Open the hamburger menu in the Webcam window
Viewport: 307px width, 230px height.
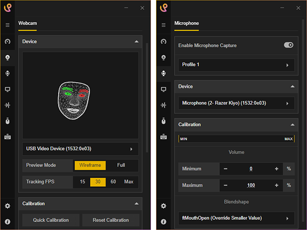point(8,25)
